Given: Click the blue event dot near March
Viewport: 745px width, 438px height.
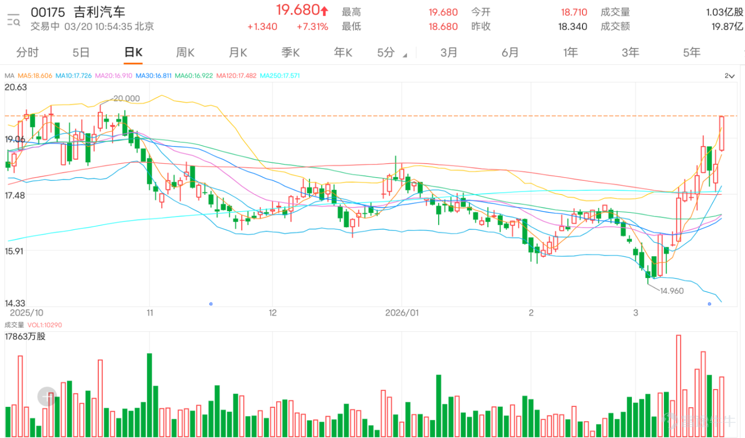Looking at the screenshot, I should [x=709, y=304].
